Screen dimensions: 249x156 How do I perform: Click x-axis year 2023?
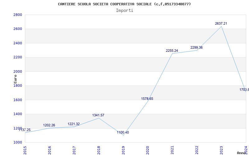[x=221, y=150]
